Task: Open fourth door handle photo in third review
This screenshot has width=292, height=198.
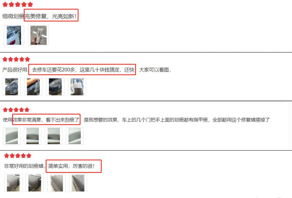Action: coord(75,136)
